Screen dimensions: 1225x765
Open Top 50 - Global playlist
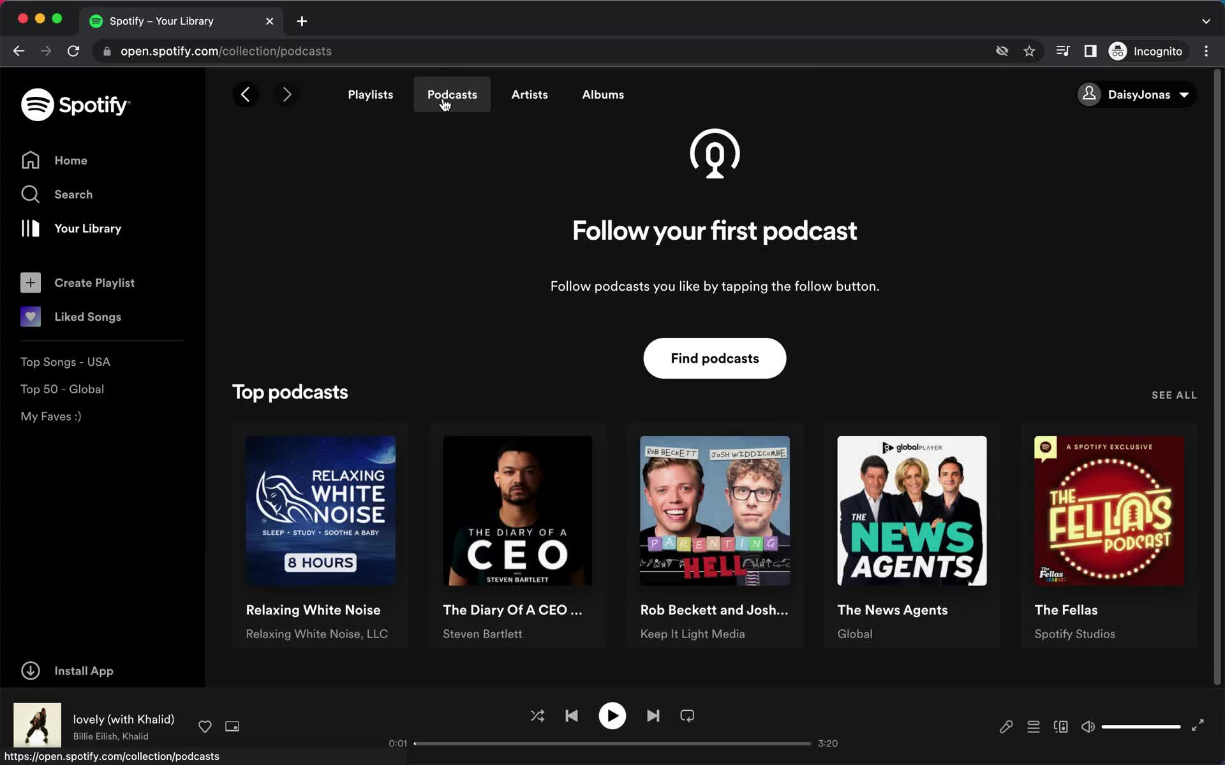tap(62, 389)
